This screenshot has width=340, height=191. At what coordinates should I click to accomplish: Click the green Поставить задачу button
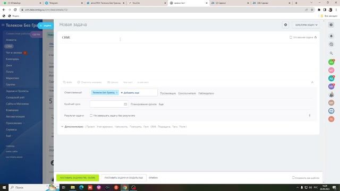(78, 178)
